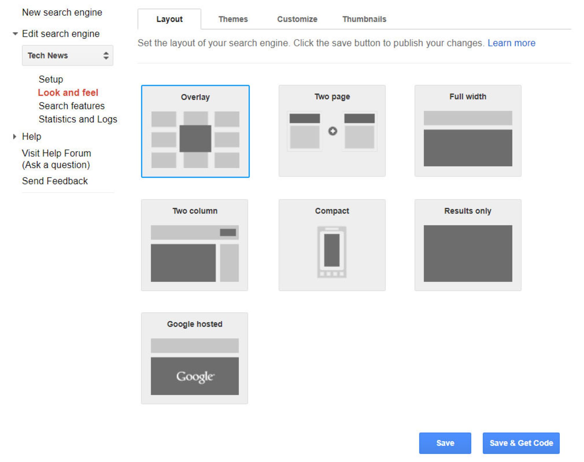
Task: Expand the Help section arrow
Action: [14, 137]
